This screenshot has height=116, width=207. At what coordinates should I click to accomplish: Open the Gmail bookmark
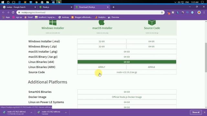pyautogui.click(x=28, y=17)
